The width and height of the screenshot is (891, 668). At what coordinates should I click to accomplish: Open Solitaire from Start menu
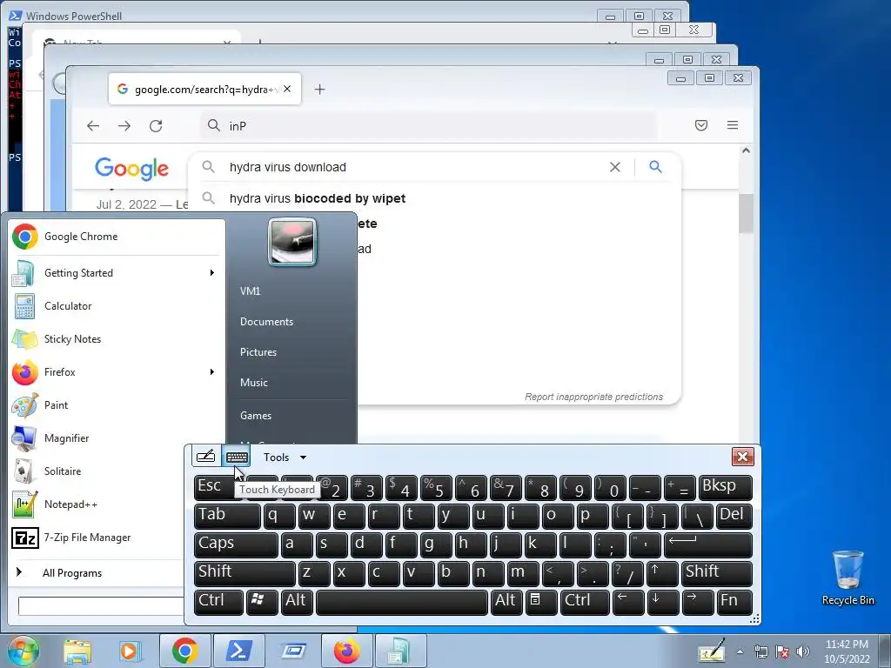pos(97,471)
